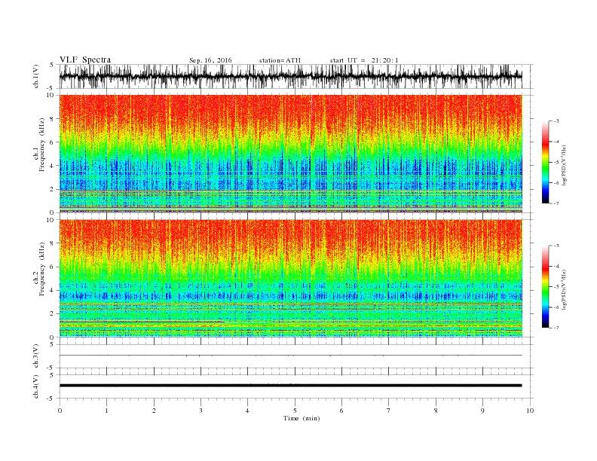Click the "-7" label on ch.2 colorbar
Image resolution: width=597 pixels, height=461 pixels.
[556, 328]
